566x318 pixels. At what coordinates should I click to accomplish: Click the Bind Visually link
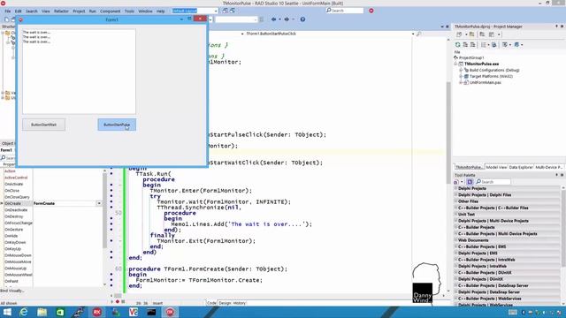(x=12, y=291)
